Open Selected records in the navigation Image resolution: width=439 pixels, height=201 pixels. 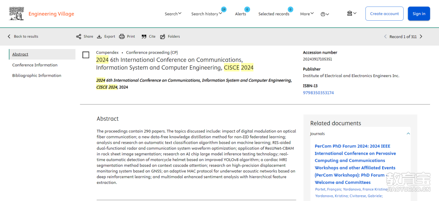point(274,14)
